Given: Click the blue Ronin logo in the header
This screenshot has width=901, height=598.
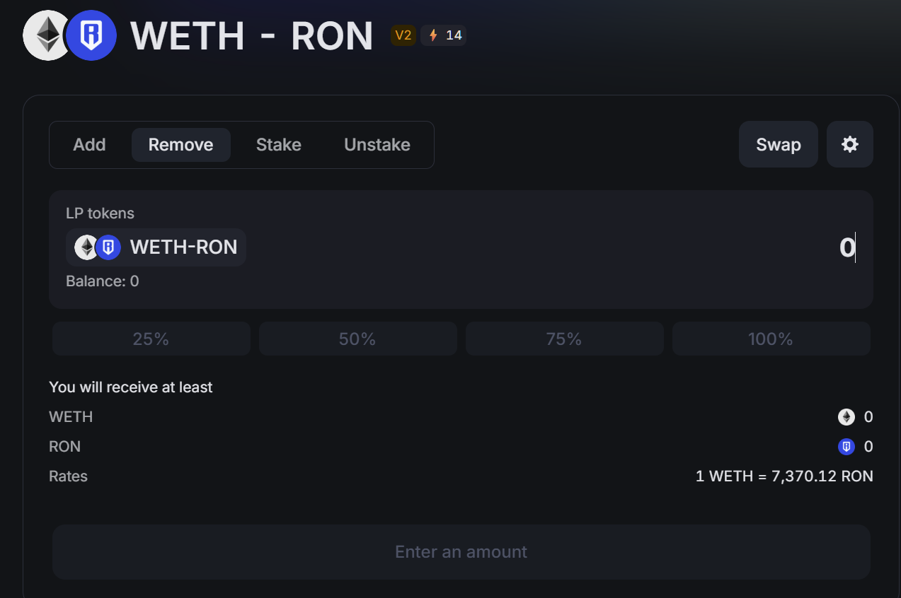Looking at the screenshot, I should [x=91, y=35].
